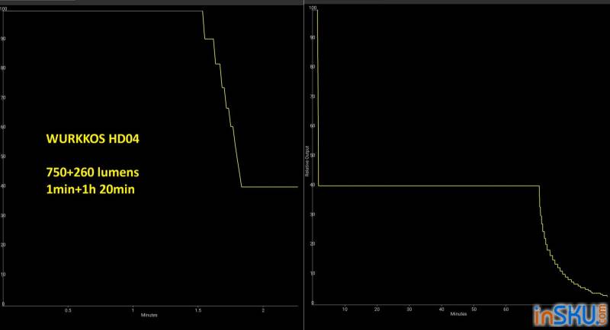The image size is (610, 330).
Task: Click the 40 tick on right graph x-axis
Action: pyautogui.click(x=441, y=309)
